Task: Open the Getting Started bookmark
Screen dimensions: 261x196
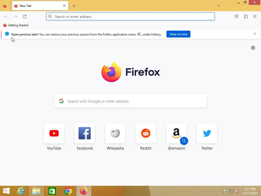Action: click(16, 25)
